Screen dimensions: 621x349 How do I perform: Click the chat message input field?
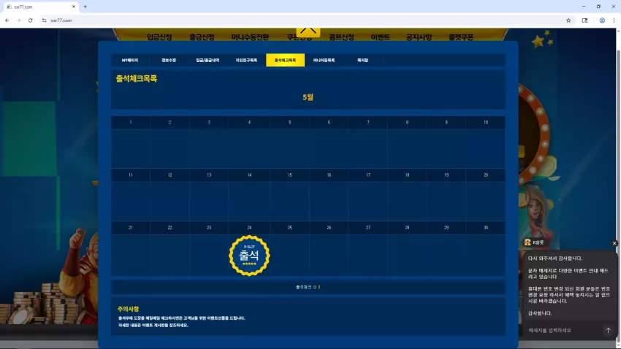[x=563, y=331]
